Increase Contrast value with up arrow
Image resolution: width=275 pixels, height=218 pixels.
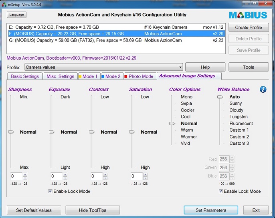(x=105, y=174)
